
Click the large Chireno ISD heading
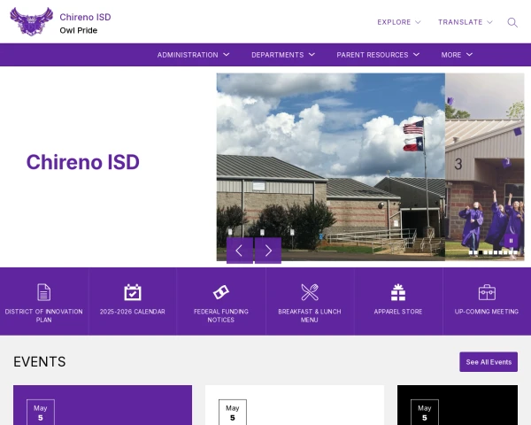click(x=83, y=162)
